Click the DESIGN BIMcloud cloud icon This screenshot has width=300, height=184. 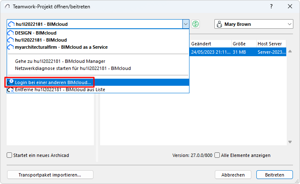(11, 33)
